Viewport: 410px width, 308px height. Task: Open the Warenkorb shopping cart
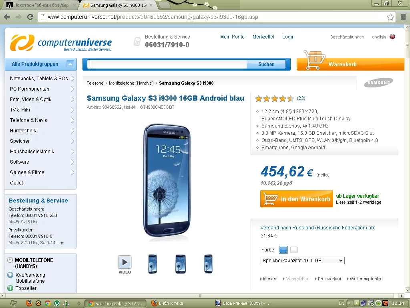click(x=350, y=64)
